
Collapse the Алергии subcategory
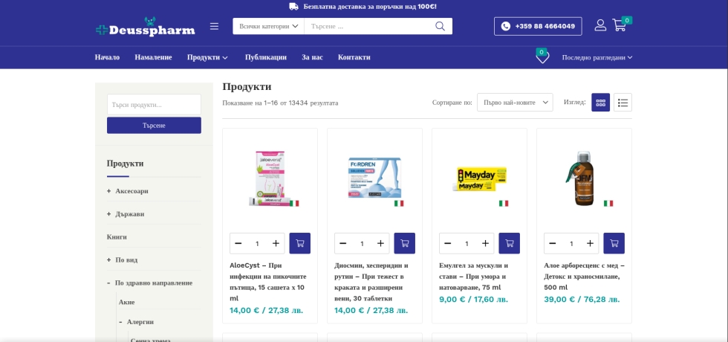pos(120,321)
